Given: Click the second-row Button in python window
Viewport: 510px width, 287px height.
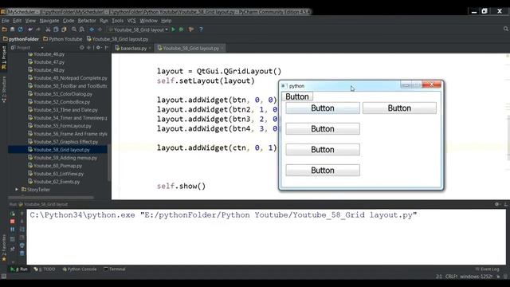Looking at the screenshot, I should coord(323,129).
